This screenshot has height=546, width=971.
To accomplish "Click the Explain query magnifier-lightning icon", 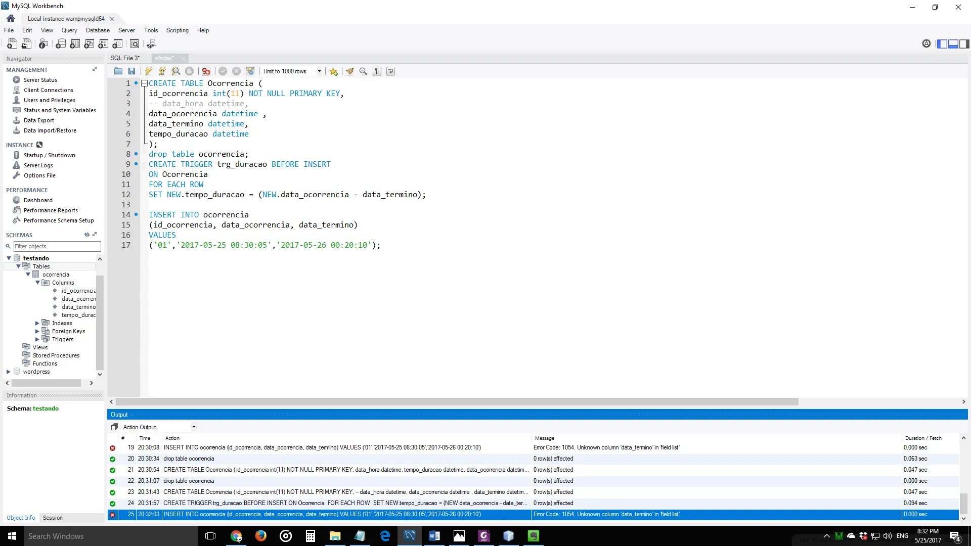I will coord(175,71).
